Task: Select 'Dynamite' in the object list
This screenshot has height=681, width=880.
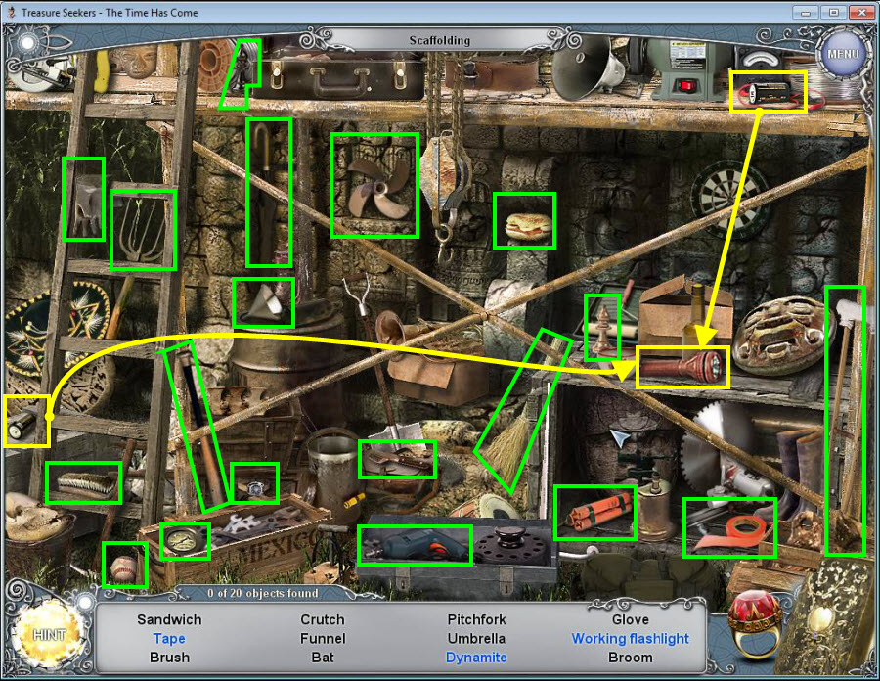Action: [x=476, y=658]
